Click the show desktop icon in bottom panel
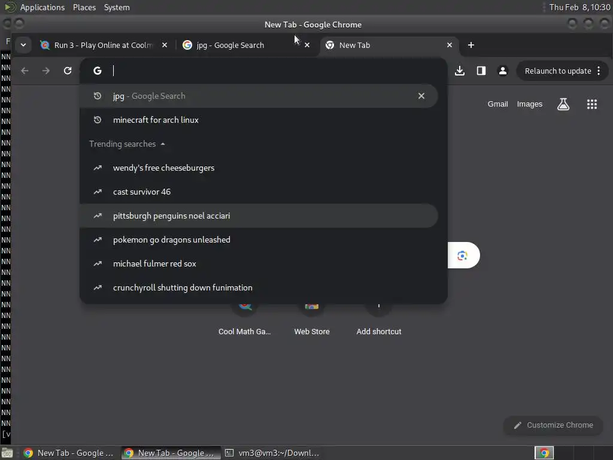613x460 pixels. [7, 453]
